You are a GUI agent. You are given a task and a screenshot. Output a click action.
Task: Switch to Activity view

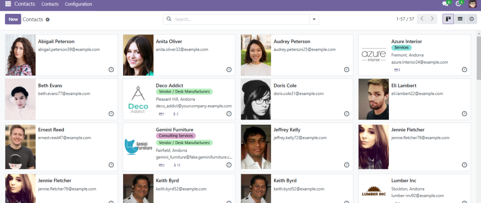click(x=471, y=19)
